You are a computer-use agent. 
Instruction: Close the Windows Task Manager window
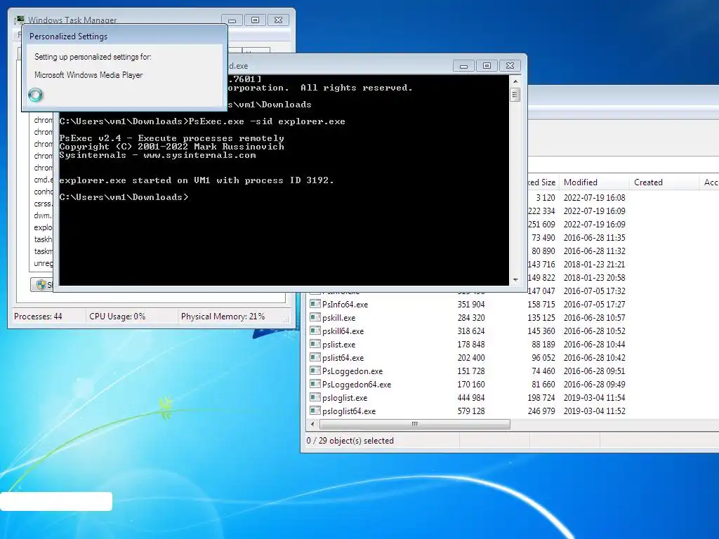tap(278, 20)
